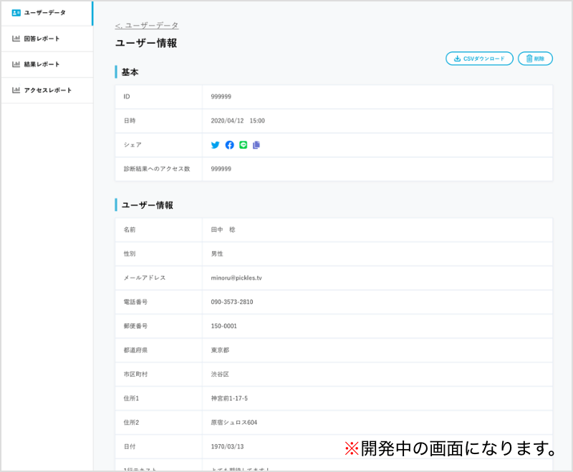The height and width of the screenshot is (472, 573).
Task: Click the 電話番号 label
Action: [x=135, y=302]
